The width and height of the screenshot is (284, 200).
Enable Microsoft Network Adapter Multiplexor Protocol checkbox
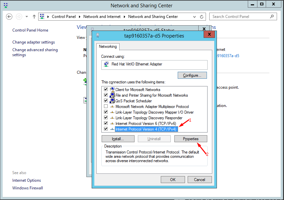[106, 106]
